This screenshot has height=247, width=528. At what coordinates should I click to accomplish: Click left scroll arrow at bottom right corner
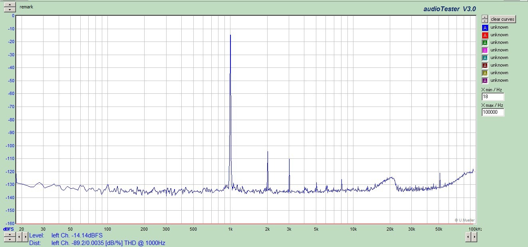(468, 237)
